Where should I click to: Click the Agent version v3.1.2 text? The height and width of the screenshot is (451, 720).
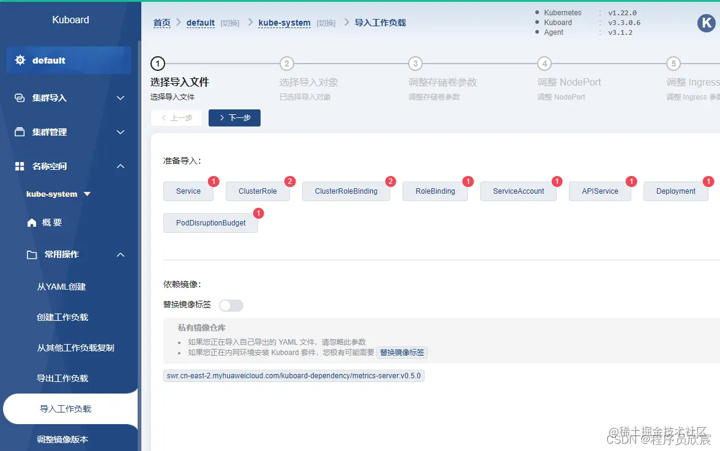tap(620, 32)
